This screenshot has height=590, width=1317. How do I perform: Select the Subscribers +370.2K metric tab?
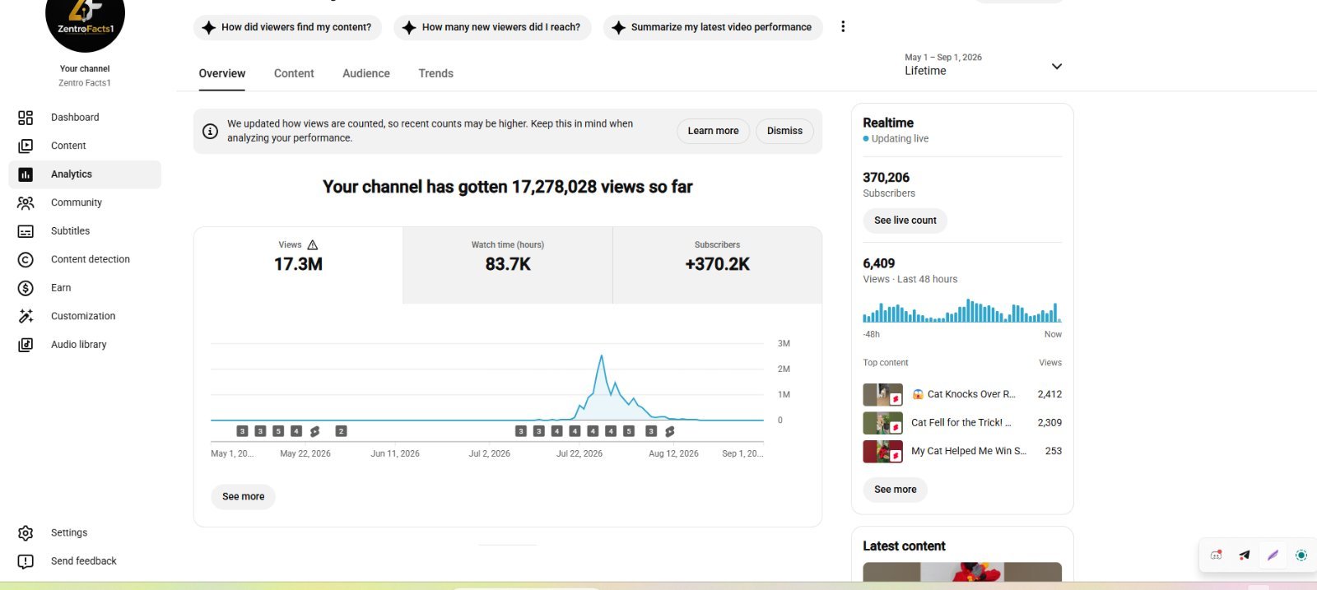click(717, 265)
